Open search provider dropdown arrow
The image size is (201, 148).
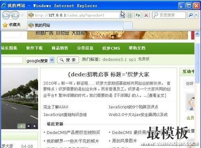pos(196,15)
